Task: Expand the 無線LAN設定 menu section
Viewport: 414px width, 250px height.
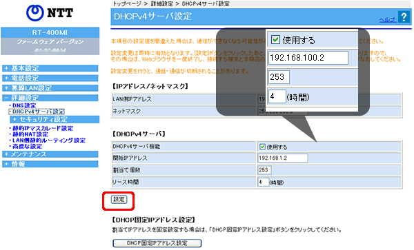Action: pos(50,88)
